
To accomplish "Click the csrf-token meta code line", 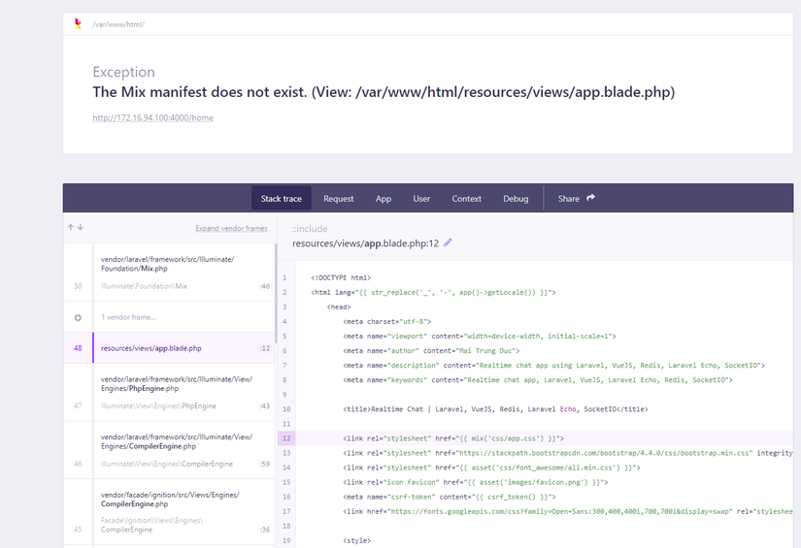I will tap(450, 497).
